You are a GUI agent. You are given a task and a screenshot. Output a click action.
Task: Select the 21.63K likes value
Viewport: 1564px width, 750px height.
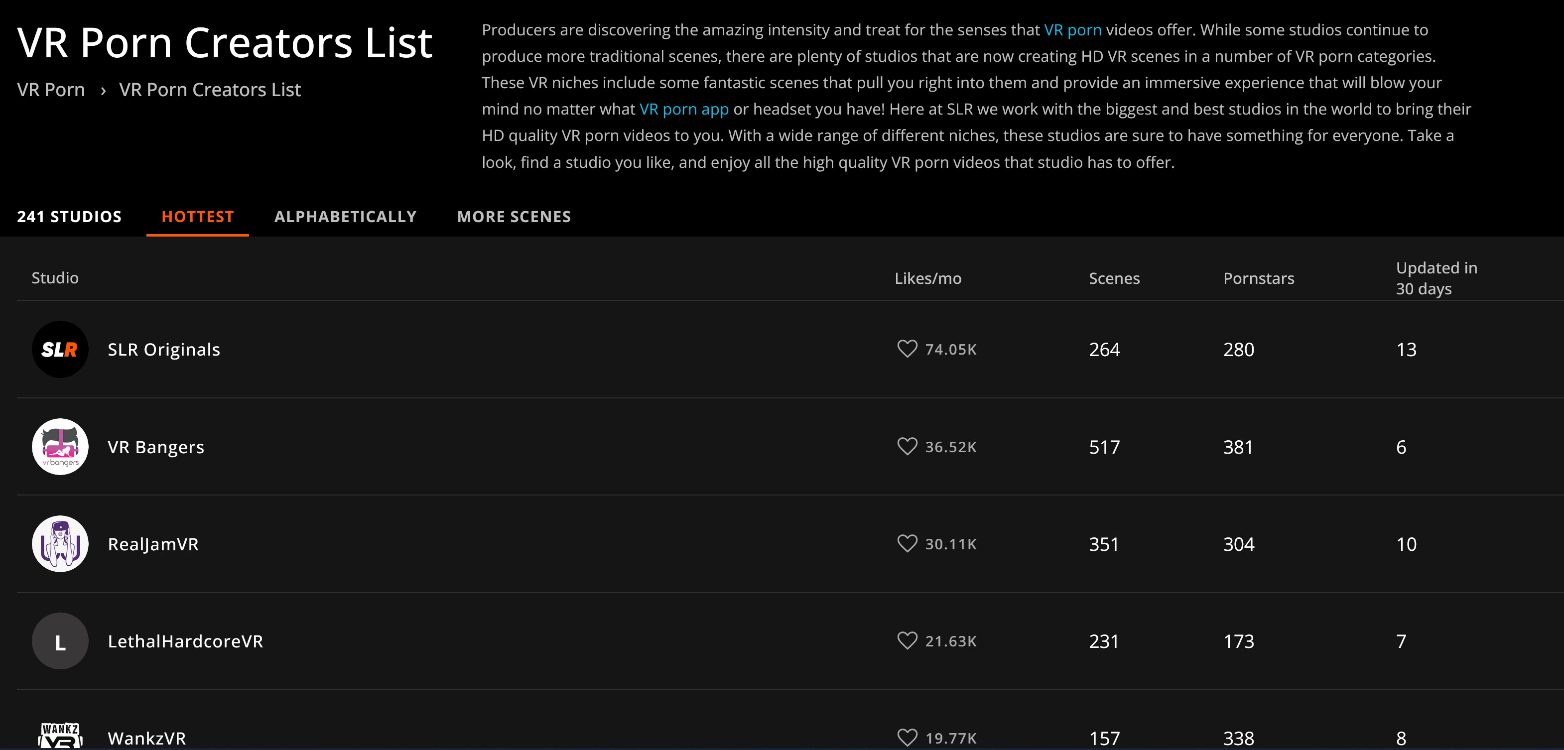pyautogui.click(x=951, y=641)
